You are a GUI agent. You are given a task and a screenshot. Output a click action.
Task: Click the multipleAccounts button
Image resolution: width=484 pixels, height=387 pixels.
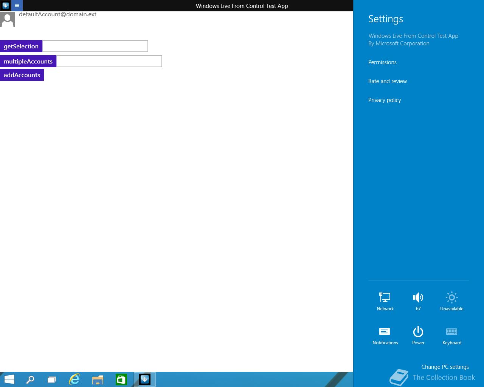tap(28, 61)
